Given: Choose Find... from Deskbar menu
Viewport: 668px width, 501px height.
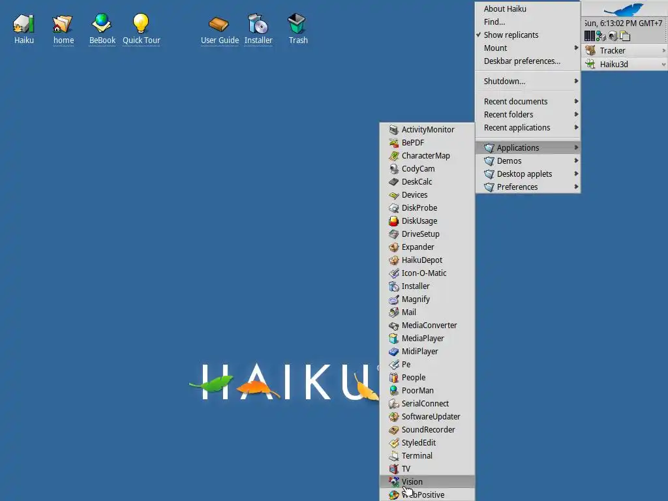Looking at the screenshot, I should click(x=528, y=22).
